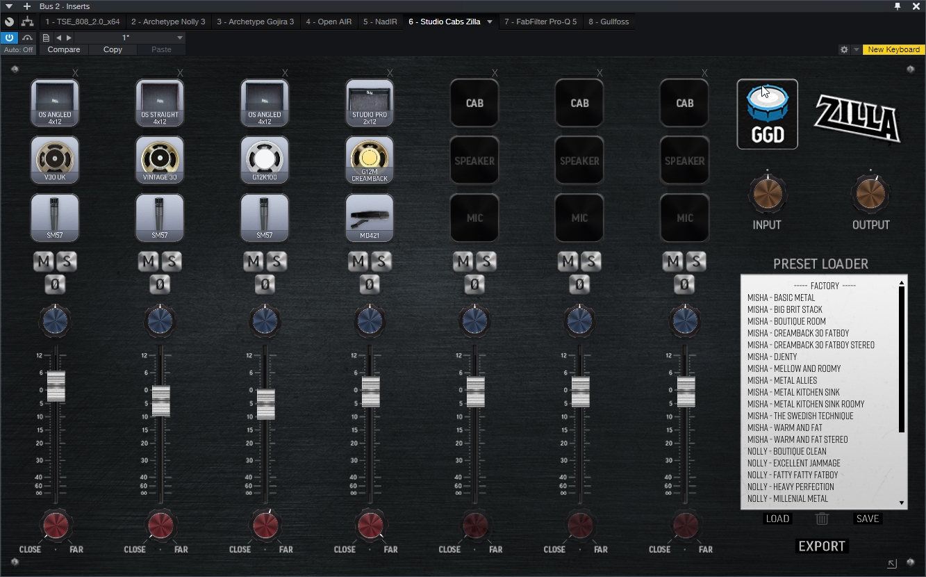Toggle the plugin power button
Image resolution: width=926 pixels, height=577 pixels.
point(9,38)
